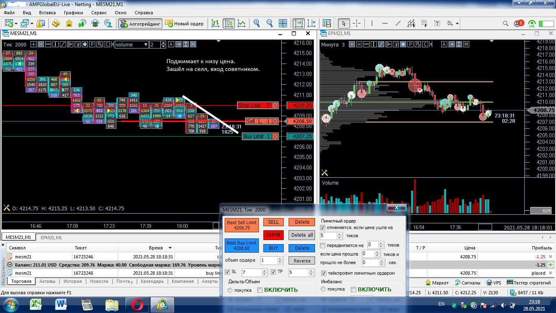The height and width of the screenshot is (313, 556).
Task: Toggle the TP checkbox in the order panel
Action: point(274,272)
